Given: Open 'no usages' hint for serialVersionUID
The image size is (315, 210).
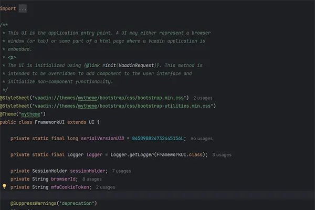Looking at the screenshot, I should click(x=201, y=139).
